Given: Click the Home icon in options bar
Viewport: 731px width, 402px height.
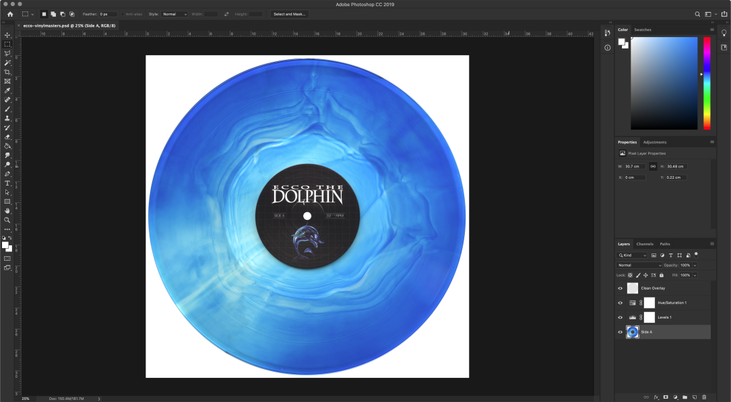Looking at the screenshot, I should [9, 13].
